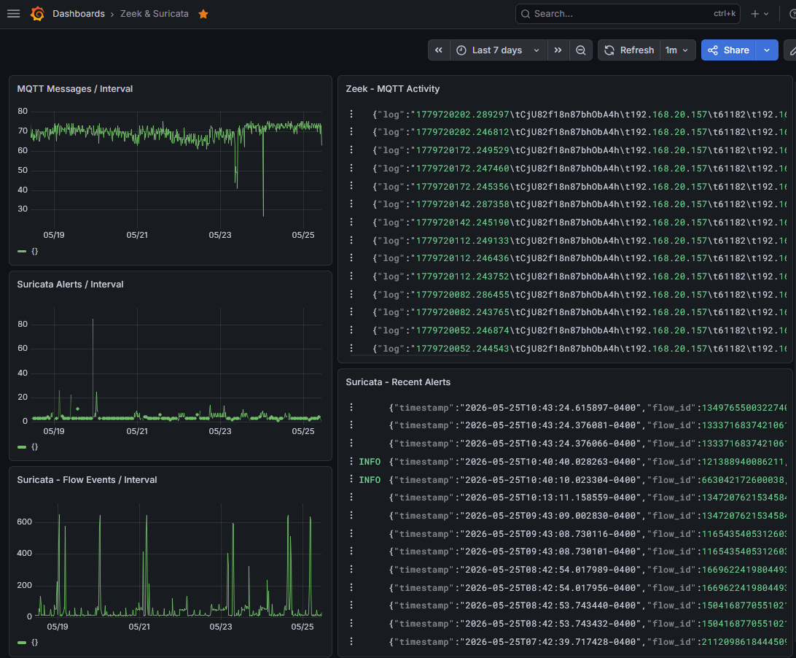Open row menu for log 1779720112.246436

(x=351, y=258)
